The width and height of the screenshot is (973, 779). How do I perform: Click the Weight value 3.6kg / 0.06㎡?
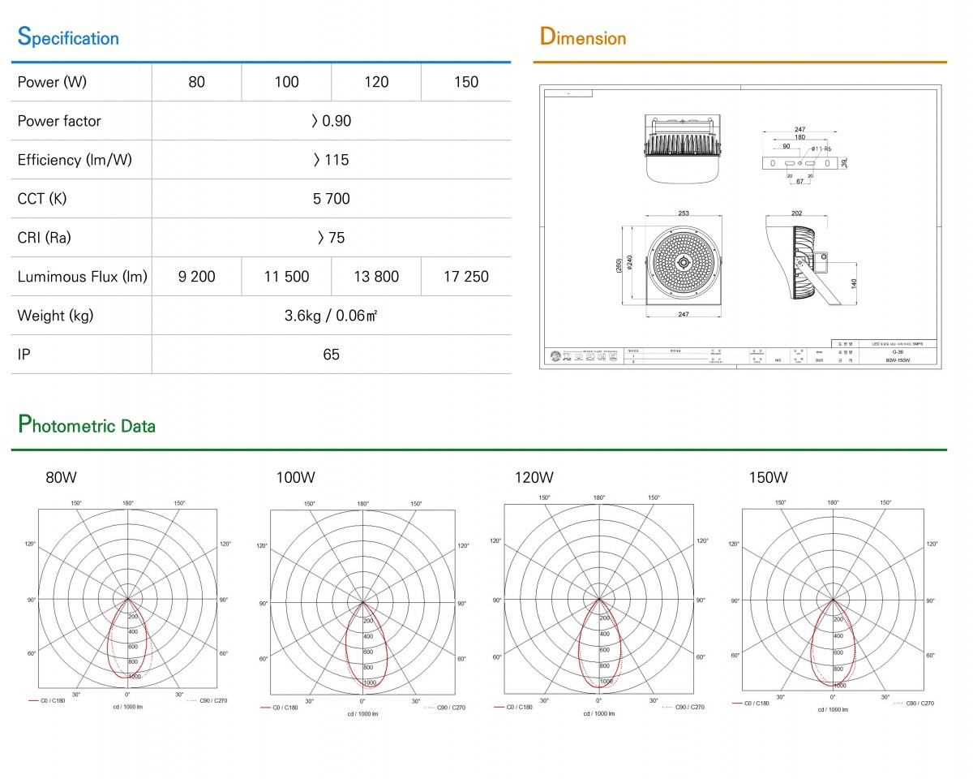[332, 316]
